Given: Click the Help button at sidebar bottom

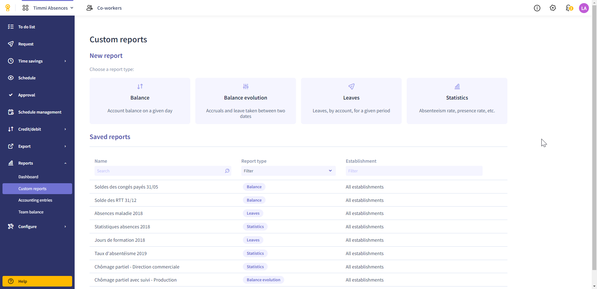Looking at the screenshot, I should point(37,281).
